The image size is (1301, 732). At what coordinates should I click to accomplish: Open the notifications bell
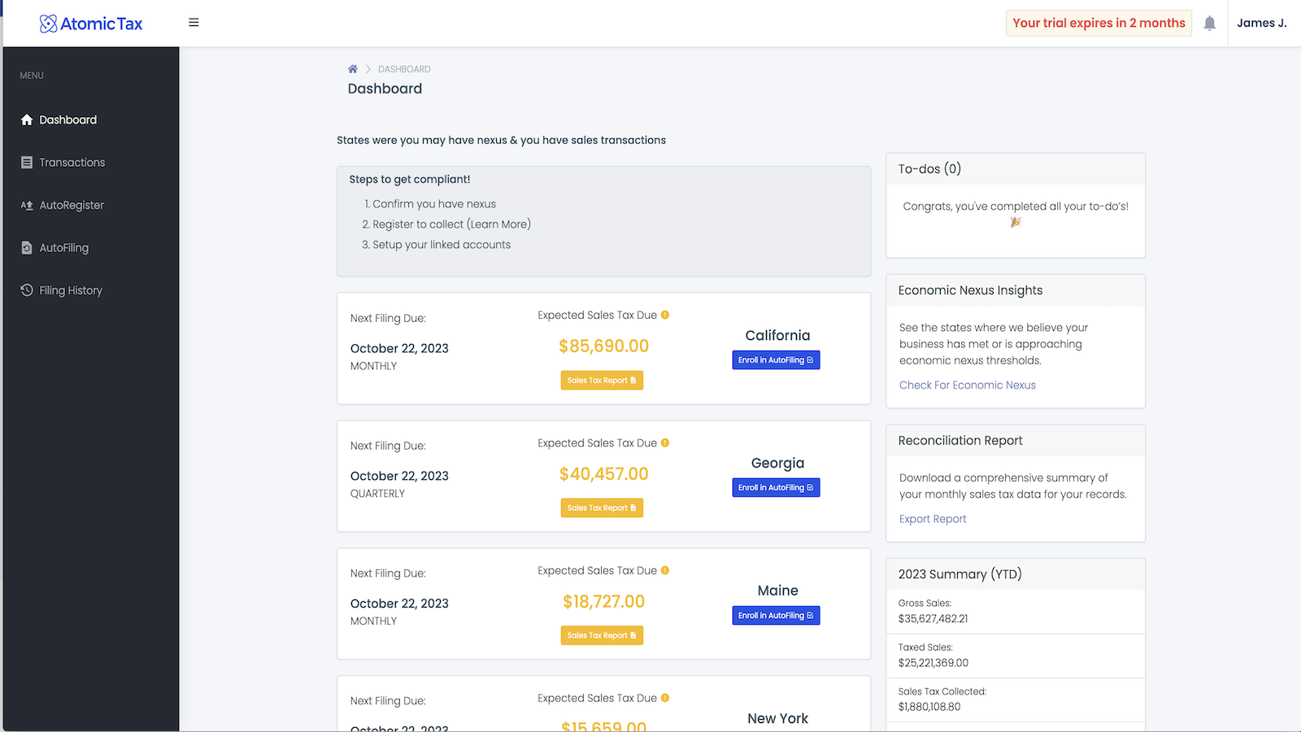click(1209, 24)
